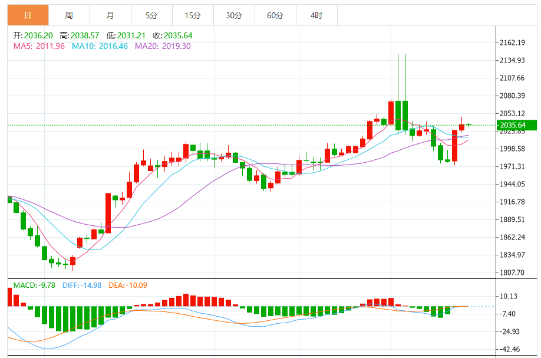Click the DEA: -10.09 label
Screen dimensions: 541x358
pyautogui.click(x=128, y=285)
